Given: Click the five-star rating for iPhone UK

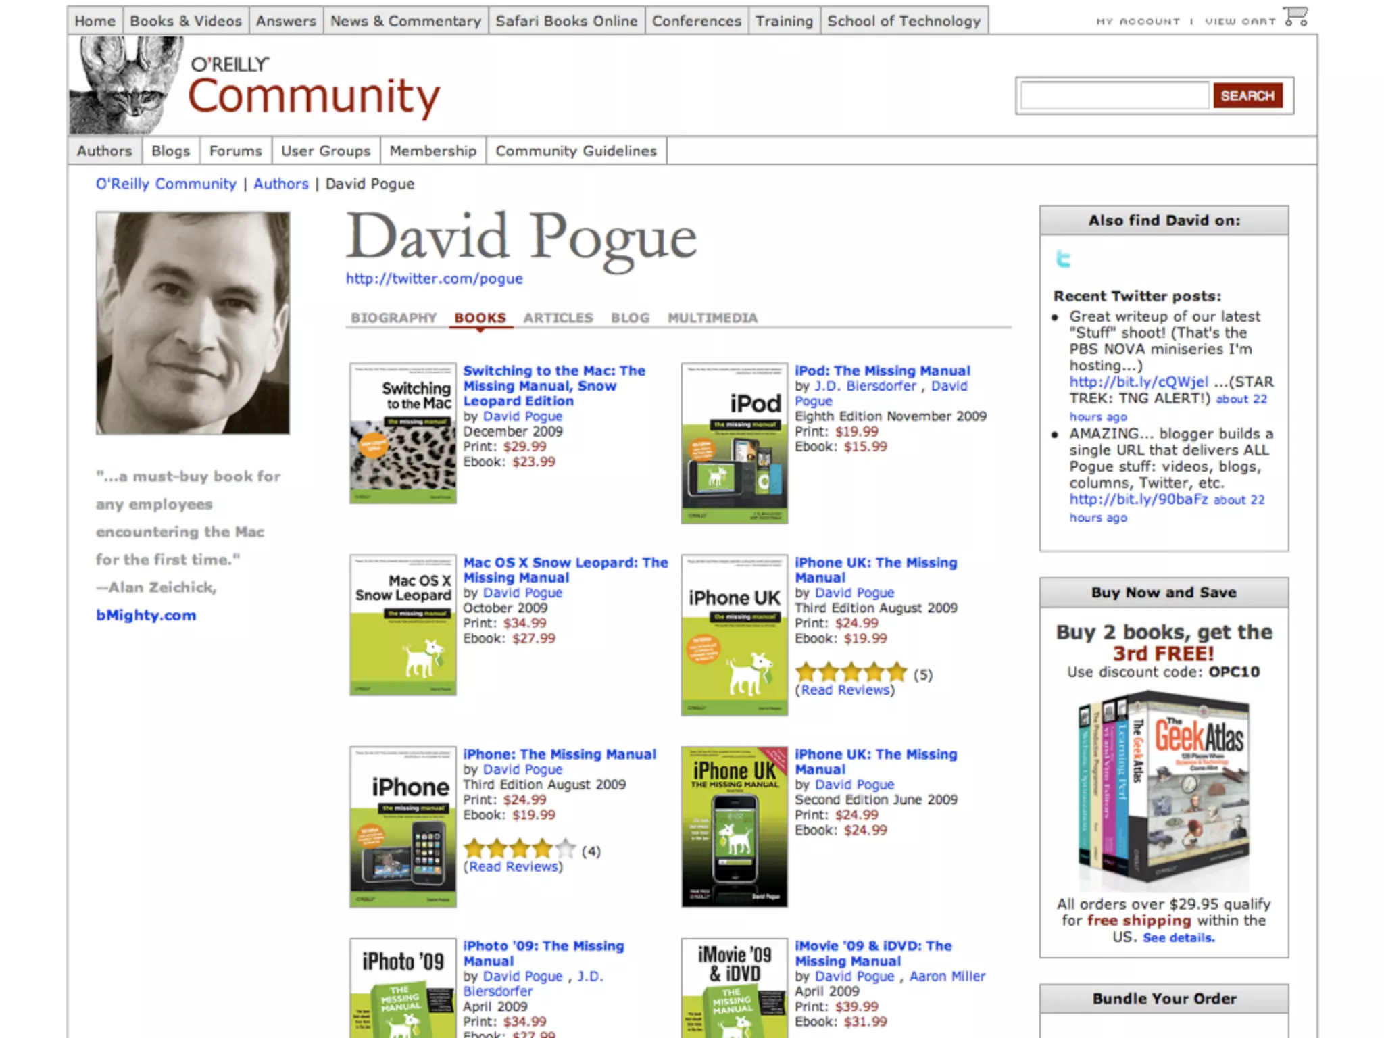Looking at the screenshot, I should (x=851, y=672).
